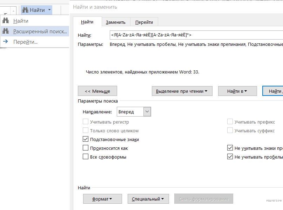Open the Направление direction dropdown

coord(147,112)
